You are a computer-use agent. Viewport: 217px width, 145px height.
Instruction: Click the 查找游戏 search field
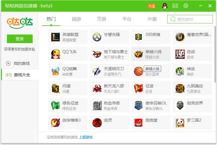(190, 19)
